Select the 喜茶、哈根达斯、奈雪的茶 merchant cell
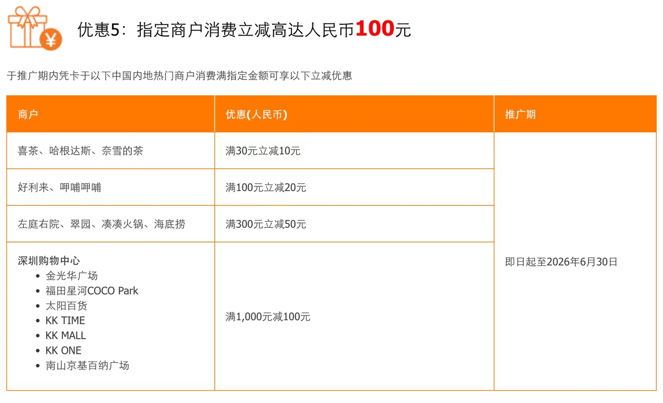Image resolution: width=663 pixels, height=403 pixels. coord(81,151)
